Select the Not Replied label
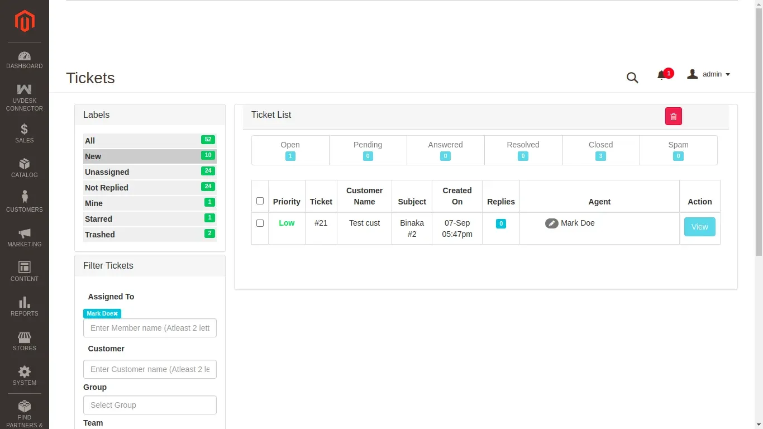 pyautogui.click(x=150, y=188)
